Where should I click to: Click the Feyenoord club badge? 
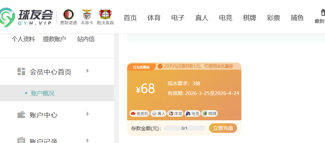tap(68, 14)
